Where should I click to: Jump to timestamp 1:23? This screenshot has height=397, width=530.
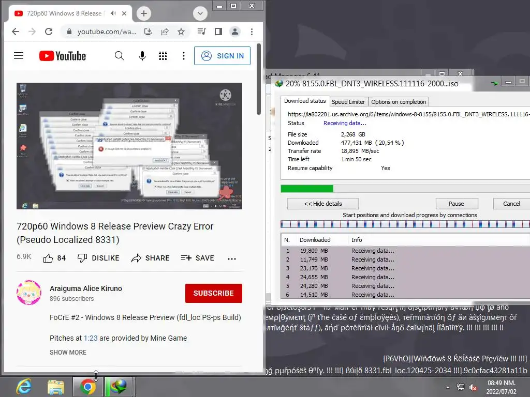[91, 338]
